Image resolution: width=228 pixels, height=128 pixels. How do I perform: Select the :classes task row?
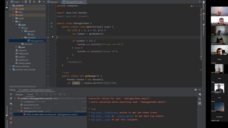coord(50,108)
